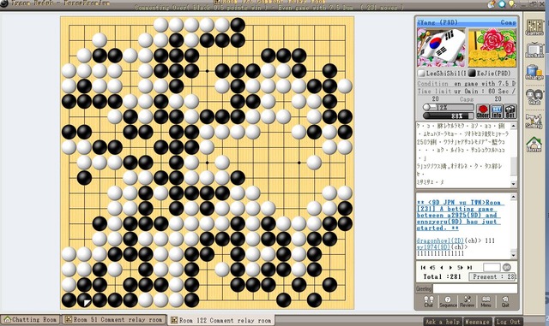The height and width of the screenshot is (326, 549).
Task: Open the betting game Room 231 link
Action: tap(460, 215)
